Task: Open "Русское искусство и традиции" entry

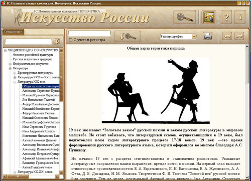Action: [32, 59]
